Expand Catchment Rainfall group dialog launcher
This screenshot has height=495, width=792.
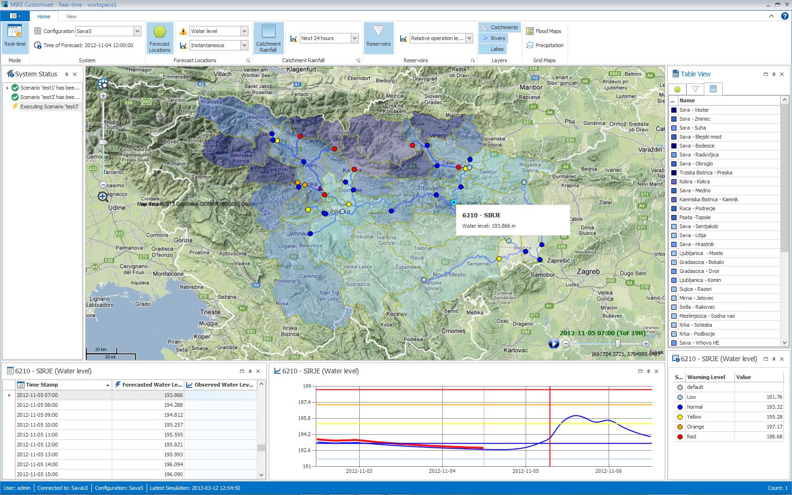(359, 61)
